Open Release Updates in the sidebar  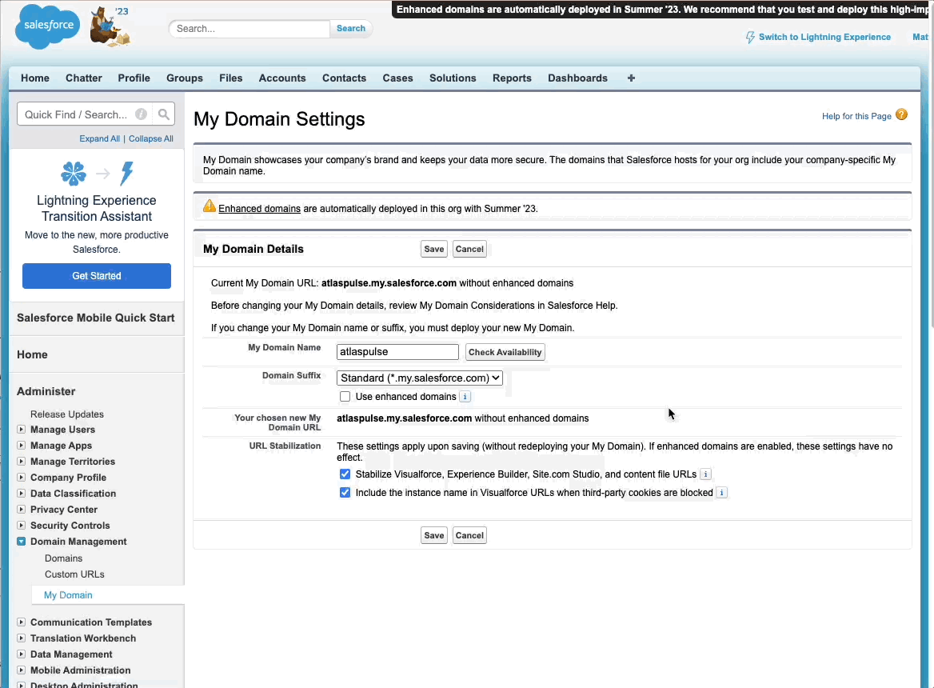tap(67, 414)
